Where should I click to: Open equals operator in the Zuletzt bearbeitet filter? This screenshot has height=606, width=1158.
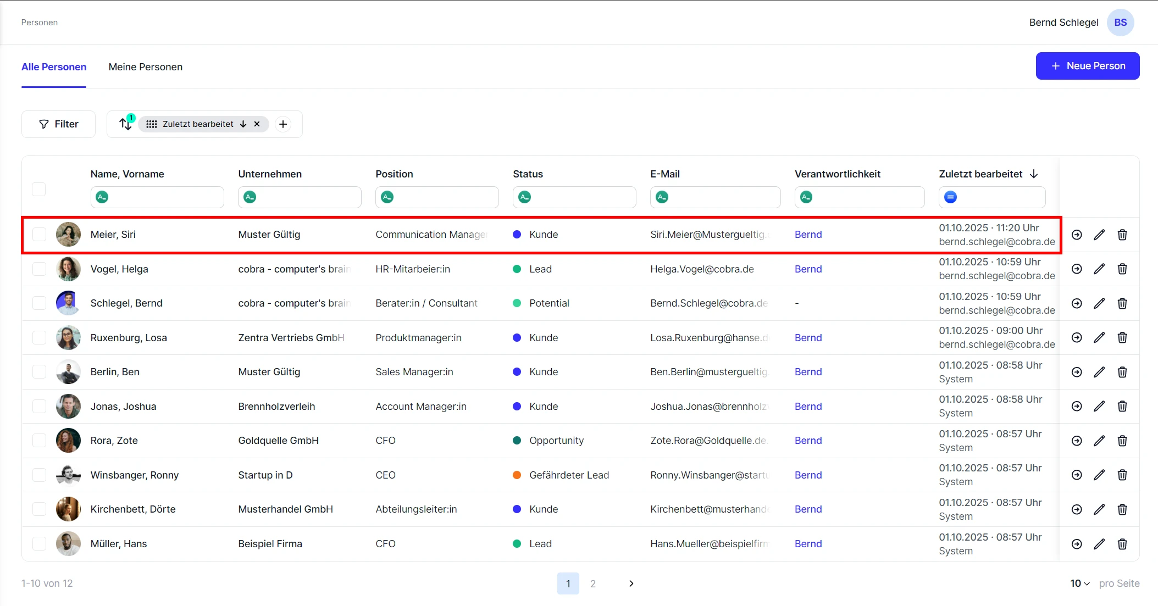coord(950,197)
